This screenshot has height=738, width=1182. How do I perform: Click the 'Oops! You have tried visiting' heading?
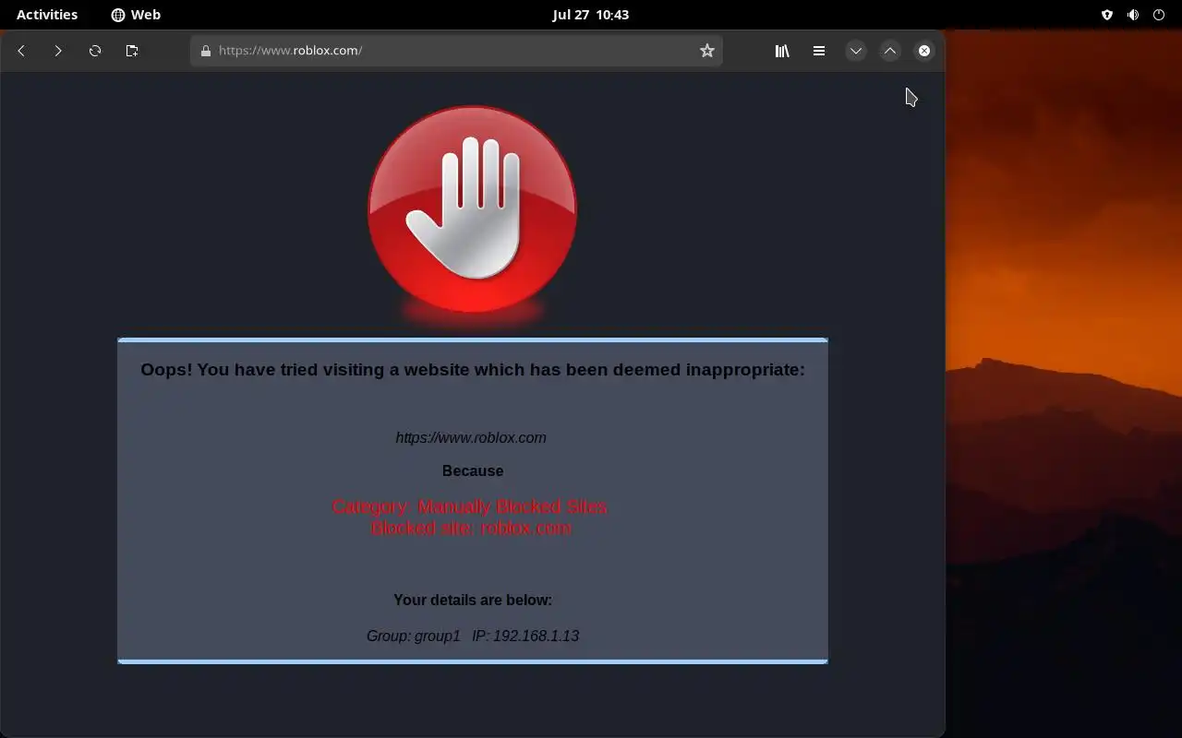[473, 370]
